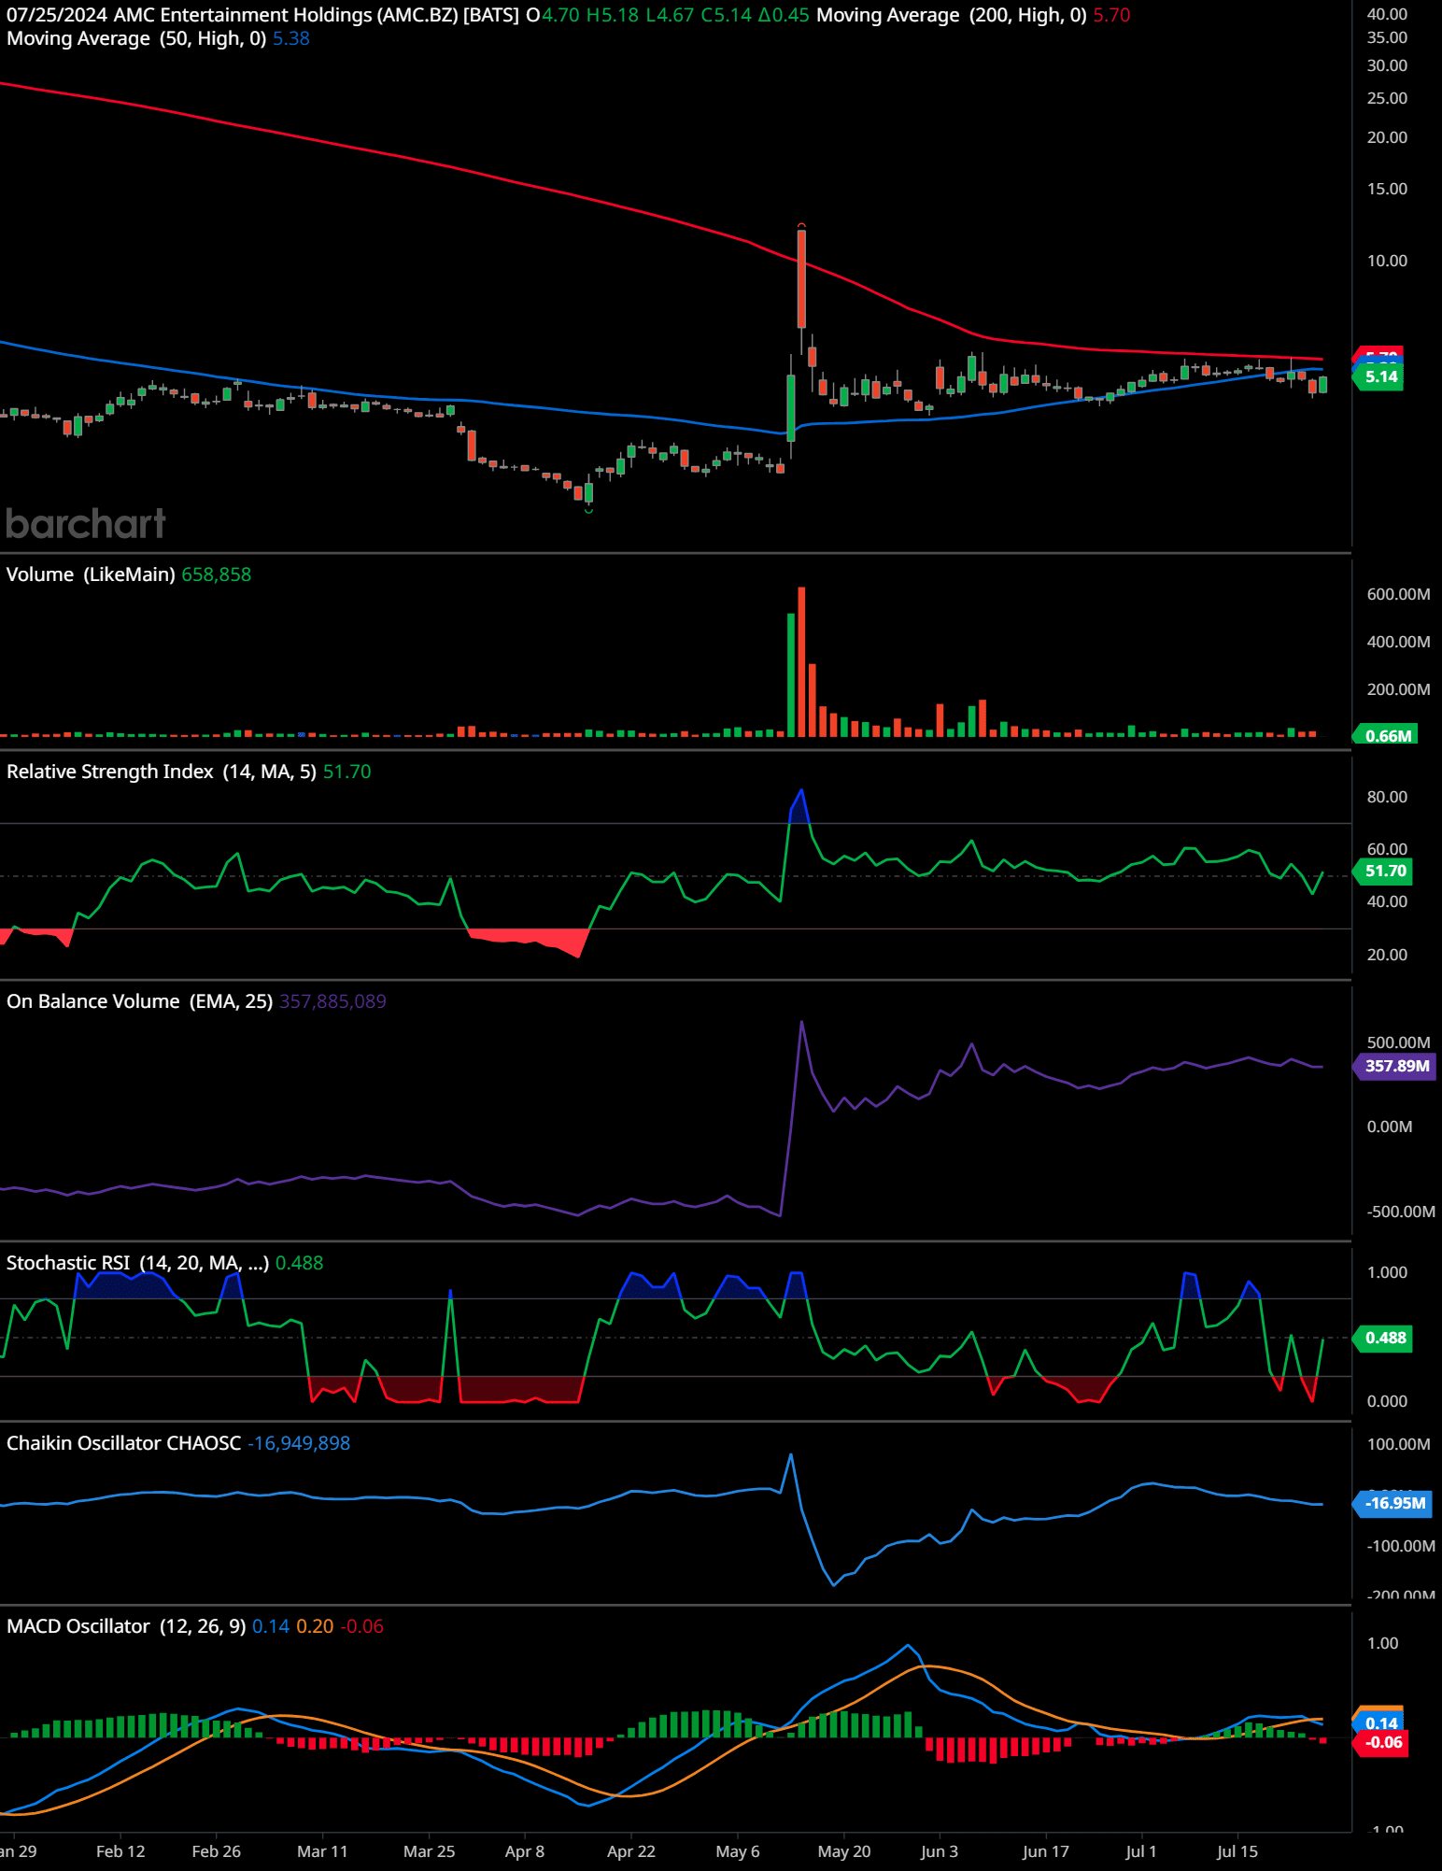The width and height of the screenshot is (1442, 1871).
Task: Click the tall green volume bar beside the peak
Action: coord(791,675)
